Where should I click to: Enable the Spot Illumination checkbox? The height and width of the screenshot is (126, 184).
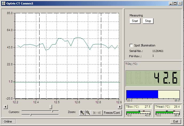131,45
